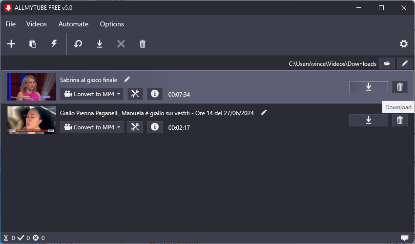Click the refresh arrow toolbar icon
The width and height of the screenshot is (415, 244).
[78, 43]
